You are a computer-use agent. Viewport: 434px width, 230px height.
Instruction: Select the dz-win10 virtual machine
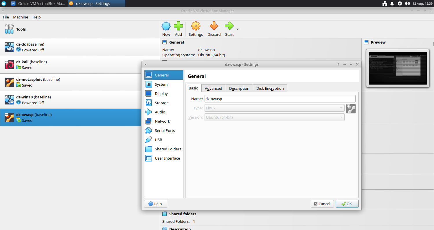pyautogui.click(x=80, y=100)
